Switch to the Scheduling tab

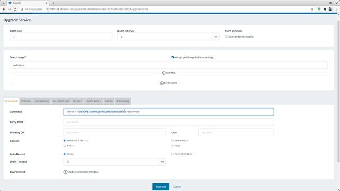(123, 101)
